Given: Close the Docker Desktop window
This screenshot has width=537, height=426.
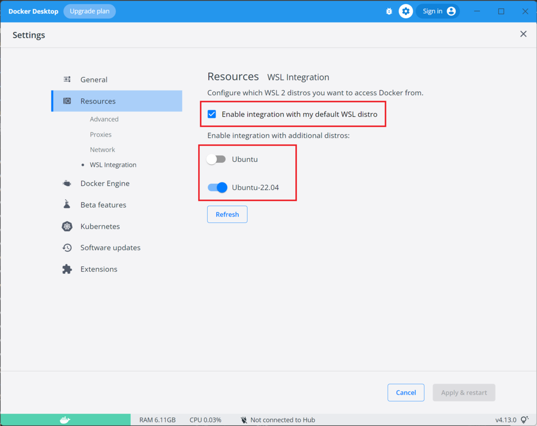Looking at the screenshot, I should pyautogui.click(x=525, y=12).
